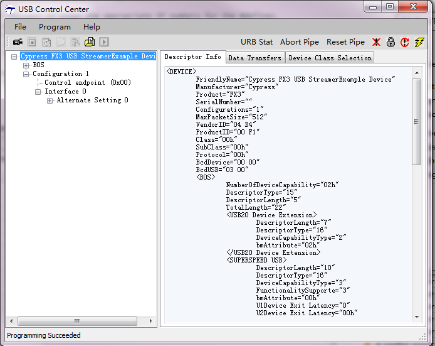Click the Abort Pipe button

(x=300, y=42)
